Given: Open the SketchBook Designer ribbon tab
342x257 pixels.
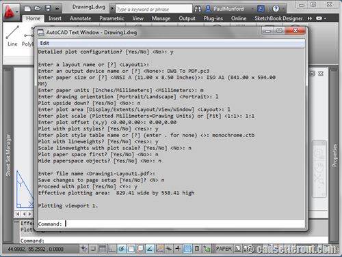Looking at the screenshot, I should click(x=278, y=18).
